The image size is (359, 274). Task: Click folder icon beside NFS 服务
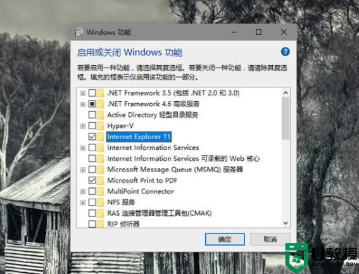pyautogui.click(x=100, y=202)
